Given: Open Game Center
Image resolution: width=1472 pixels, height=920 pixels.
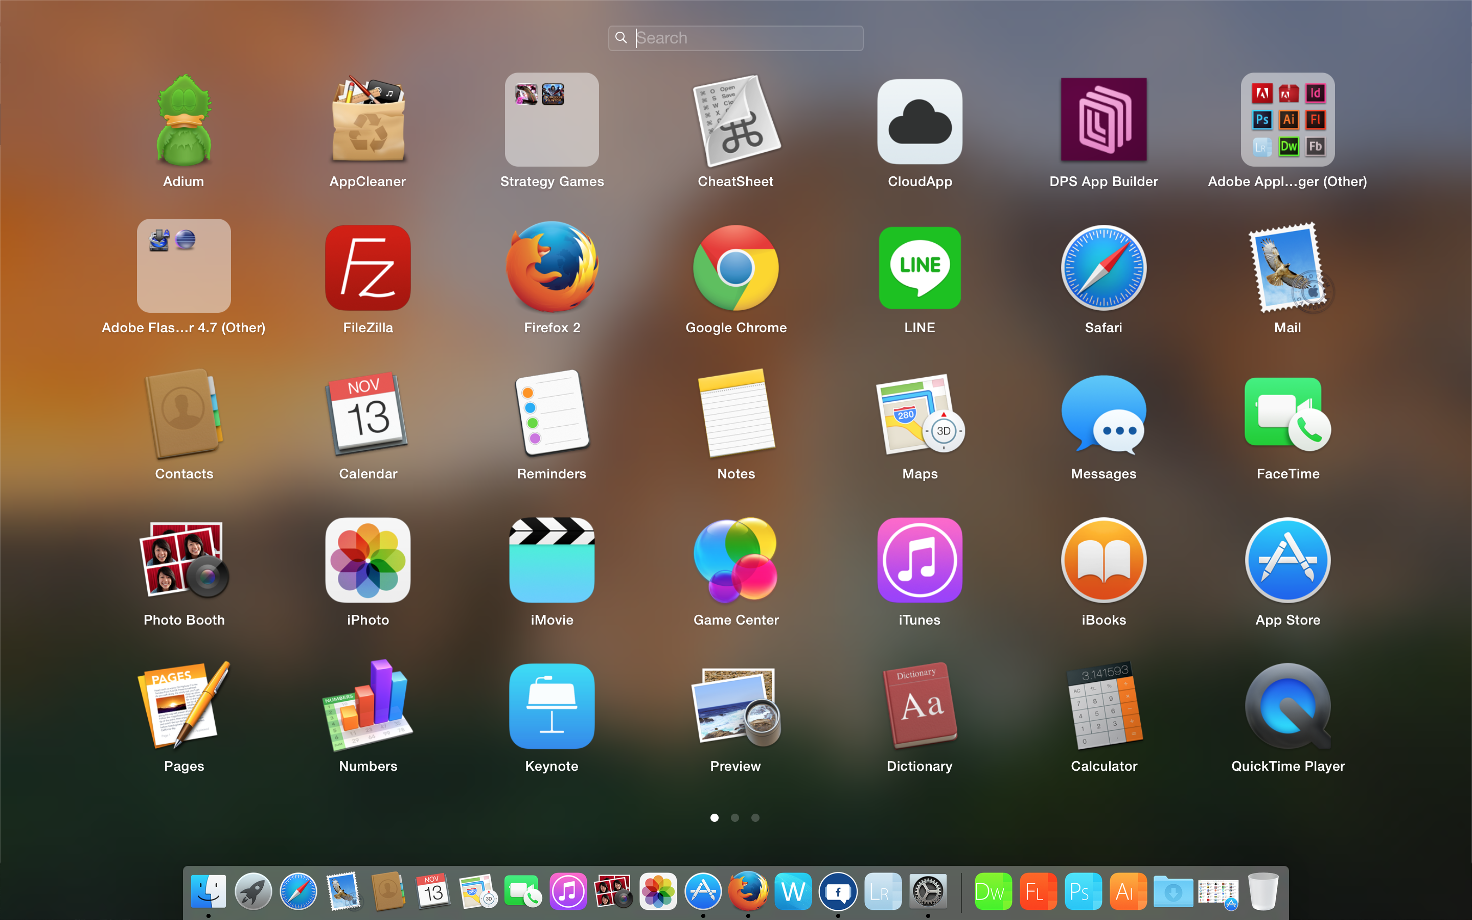Looking at the screenshot, I should coord(736,560).
